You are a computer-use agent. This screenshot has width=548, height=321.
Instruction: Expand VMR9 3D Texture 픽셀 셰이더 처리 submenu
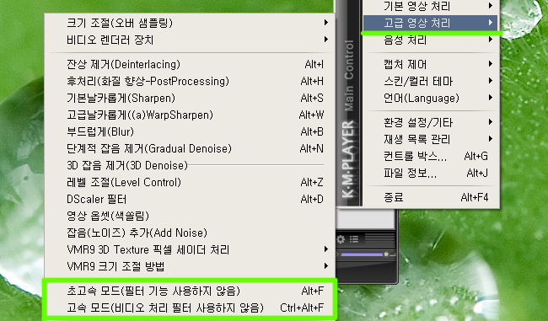point(190,249)
